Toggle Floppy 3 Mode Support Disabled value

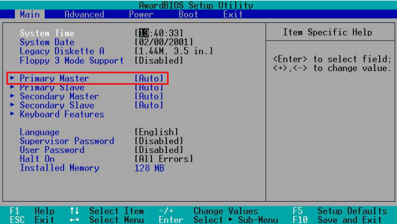click(x=159, y=60)
